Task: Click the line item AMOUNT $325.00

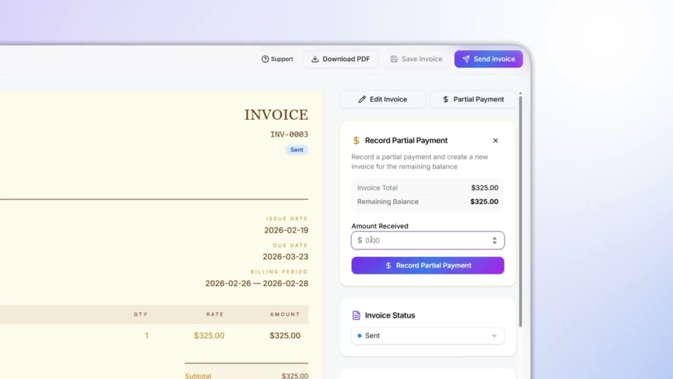Action: point(285,335)
